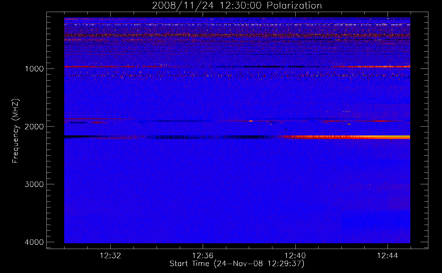Click the plot title '2008/11/24 12:30:00 Polarization'
The width and height of the screenshot is (442, 273).
tap(237, 6)
